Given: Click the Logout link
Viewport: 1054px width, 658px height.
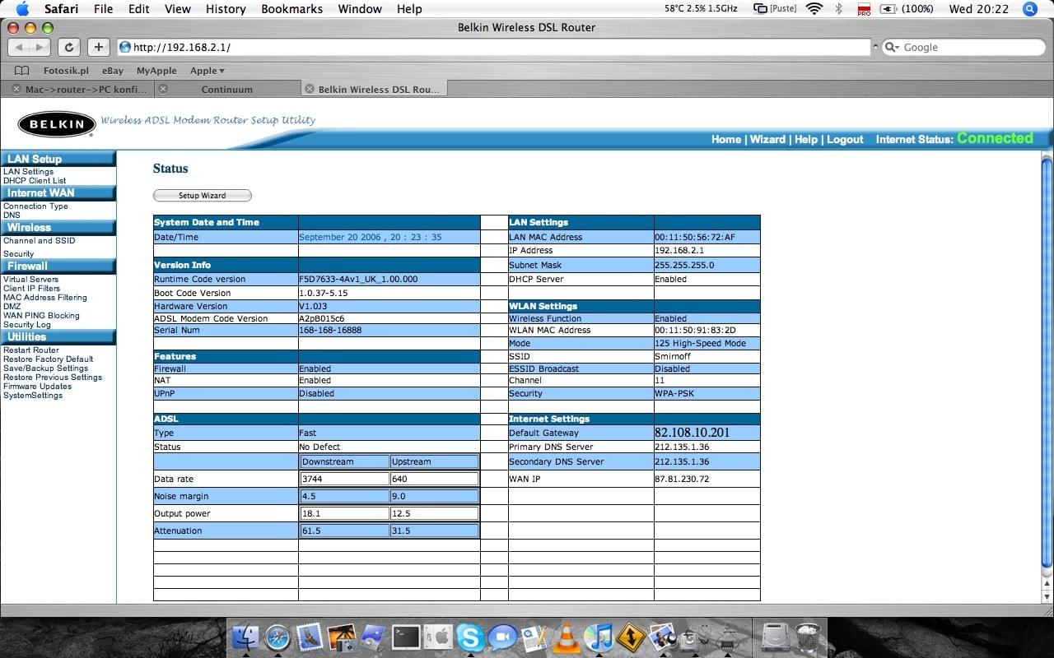Looking at the screenshot, I should point(845,140).
